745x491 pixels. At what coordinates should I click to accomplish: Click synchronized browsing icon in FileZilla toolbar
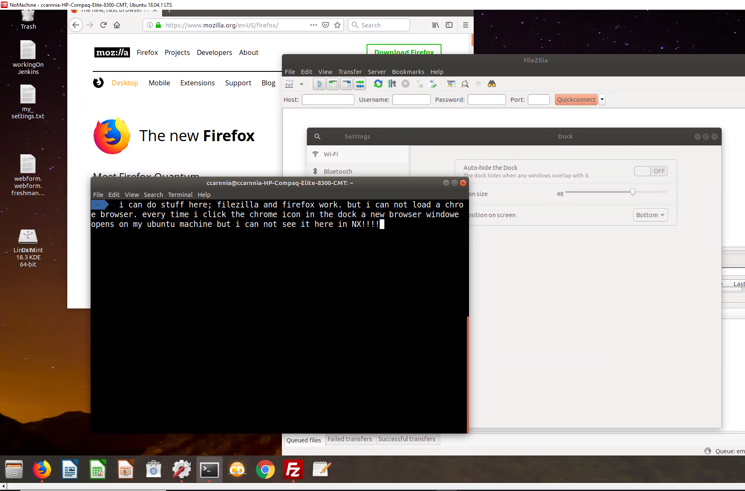pyautogui.click(x=478, y=84)
